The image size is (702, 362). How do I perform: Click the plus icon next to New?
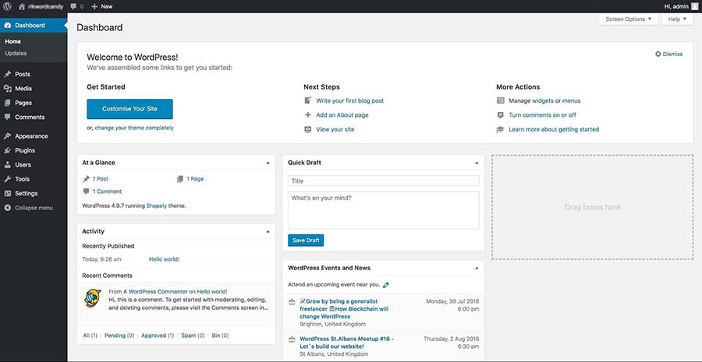[94, 6]
